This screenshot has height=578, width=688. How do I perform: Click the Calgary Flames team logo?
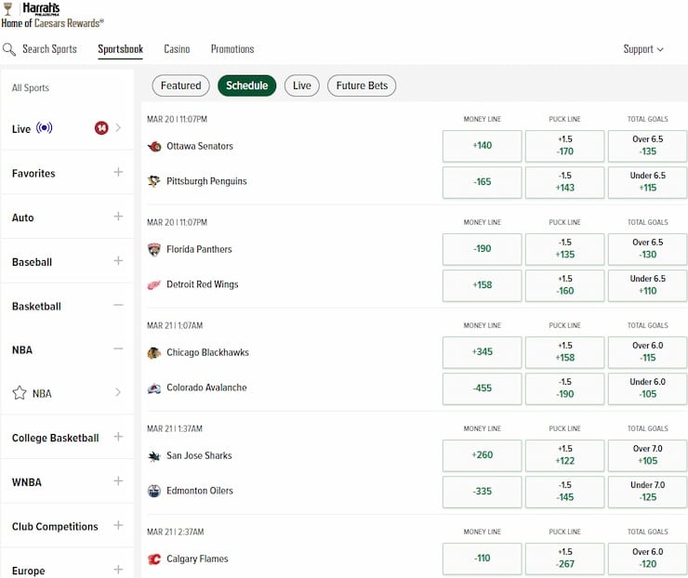pos(154,559)
